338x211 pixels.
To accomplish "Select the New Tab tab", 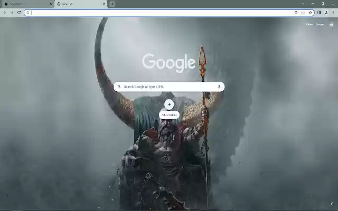I will pos(81,4).
